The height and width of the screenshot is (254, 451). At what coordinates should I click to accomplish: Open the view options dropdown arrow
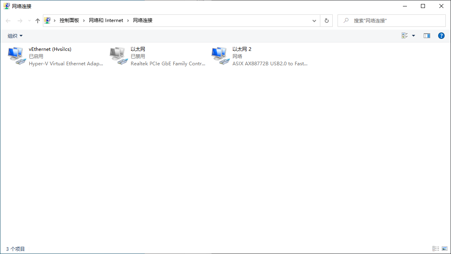click(413, 35)
